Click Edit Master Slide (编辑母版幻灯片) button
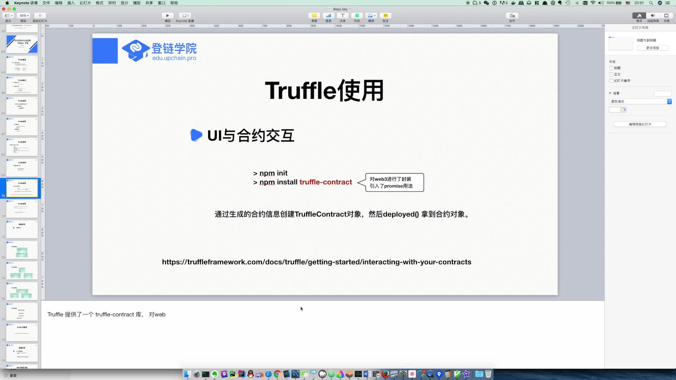Screen dimensions: 676x380 pos(640,124)
